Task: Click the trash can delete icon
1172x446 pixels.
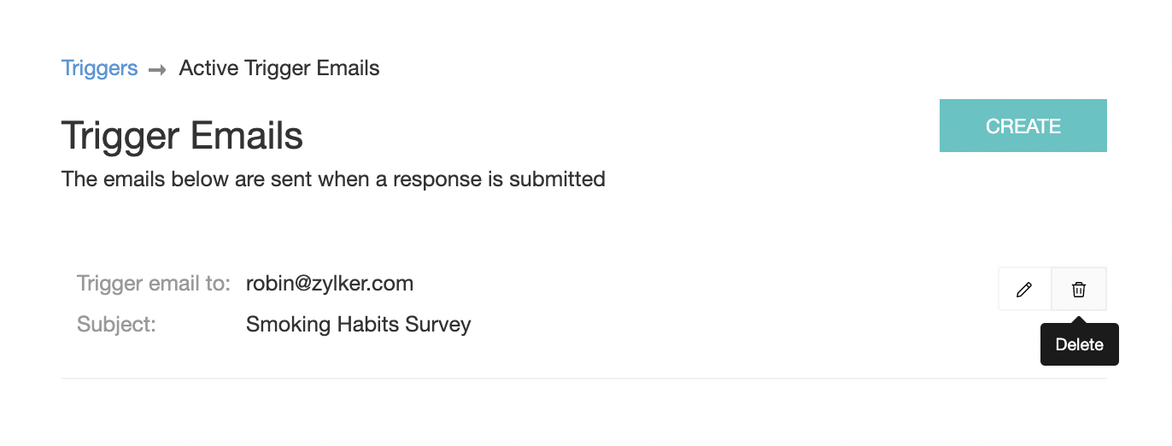Action: 1079,290
